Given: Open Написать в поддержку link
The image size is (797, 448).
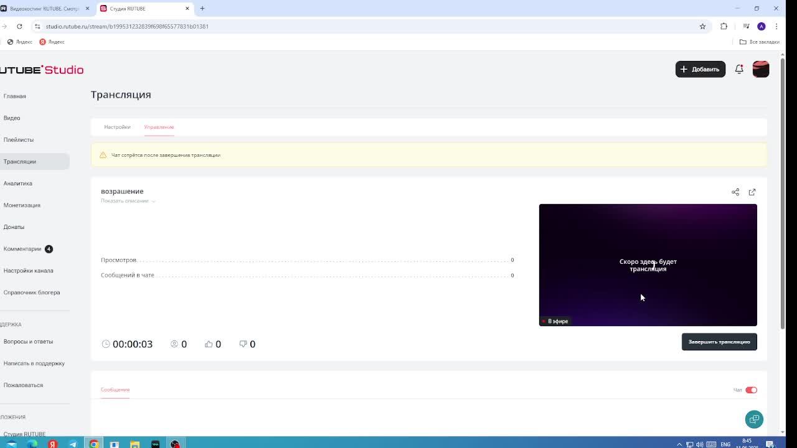Looking at the screenshot, I should [x=34, y=363].
